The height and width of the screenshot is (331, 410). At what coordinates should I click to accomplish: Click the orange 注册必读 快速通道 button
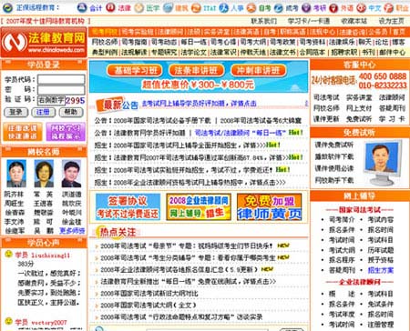[x=23, y=132]
